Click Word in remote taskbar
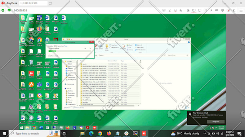Screen dimensions: 245x137 pyautogui.click(x=41, y=128)
